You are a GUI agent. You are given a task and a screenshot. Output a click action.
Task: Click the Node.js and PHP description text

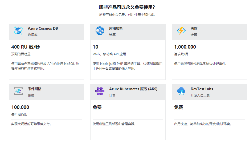(127, 66)
